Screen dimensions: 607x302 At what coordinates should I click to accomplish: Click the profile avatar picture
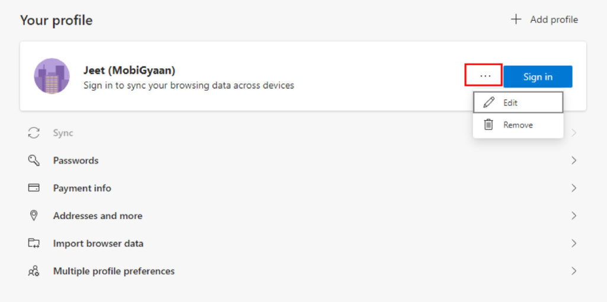coord(52,76)
